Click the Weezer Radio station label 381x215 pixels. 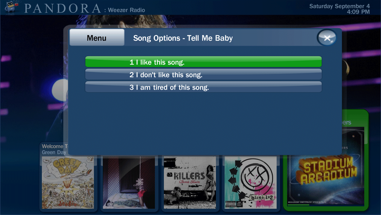(x=127, y=10)
